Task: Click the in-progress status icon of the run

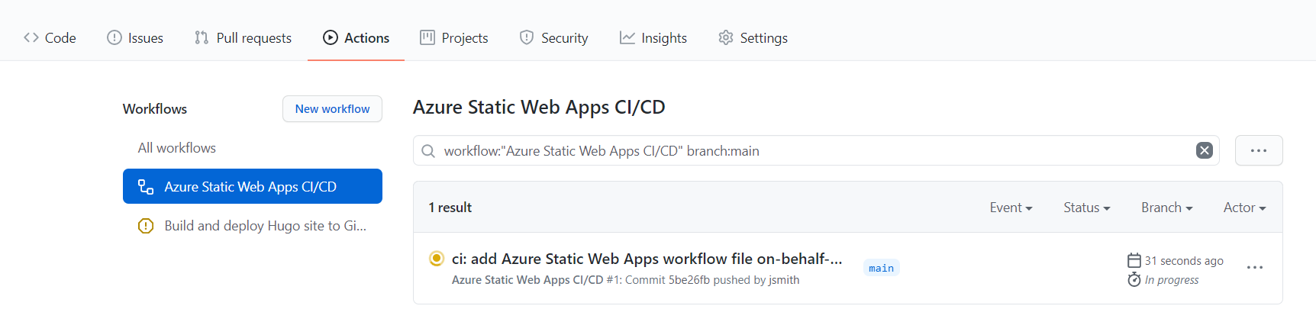Action: coord(437,259)
